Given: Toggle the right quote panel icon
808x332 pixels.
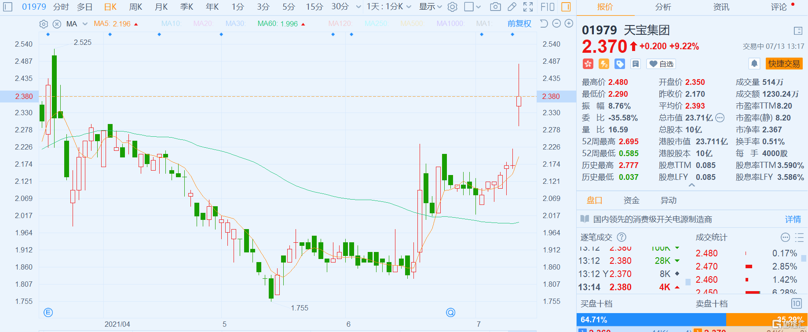Looking at the screenshot, I should [x=566, y=7].
